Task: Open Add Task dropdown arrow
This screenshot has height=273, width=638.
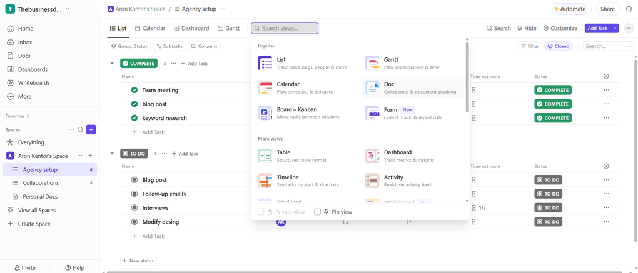Action: click(x=615, y=29)
